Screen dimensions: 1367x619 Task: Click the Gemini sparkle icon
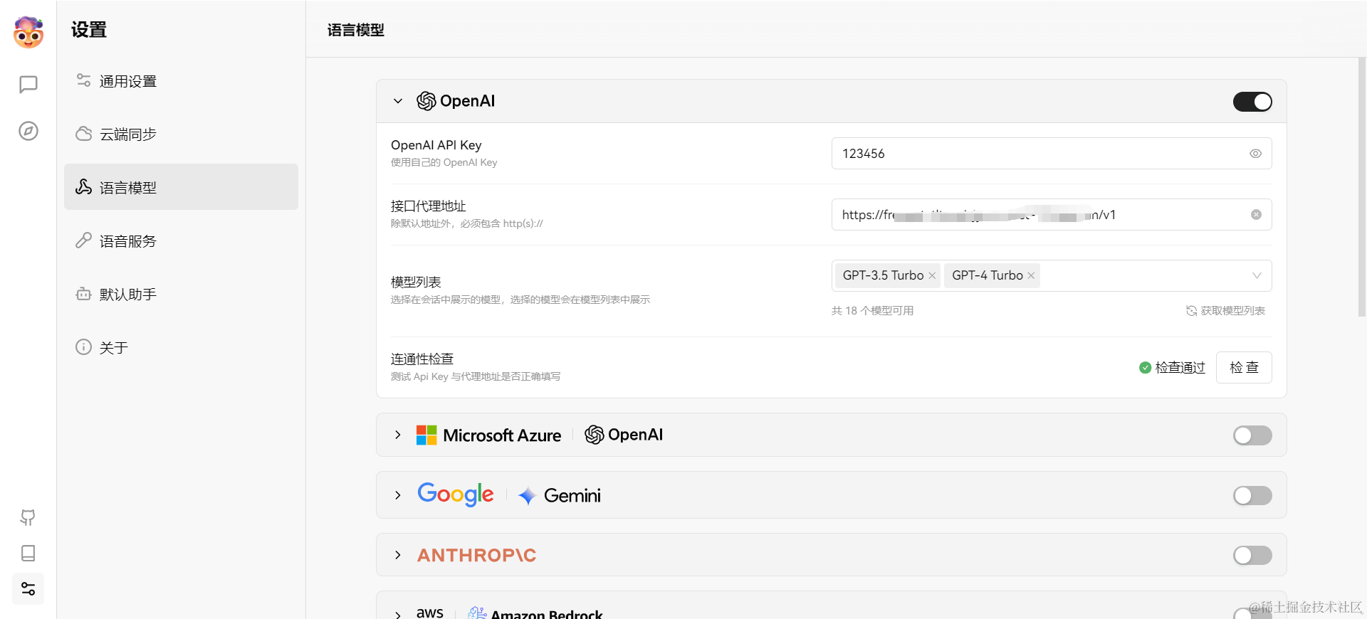pos(527,496)
